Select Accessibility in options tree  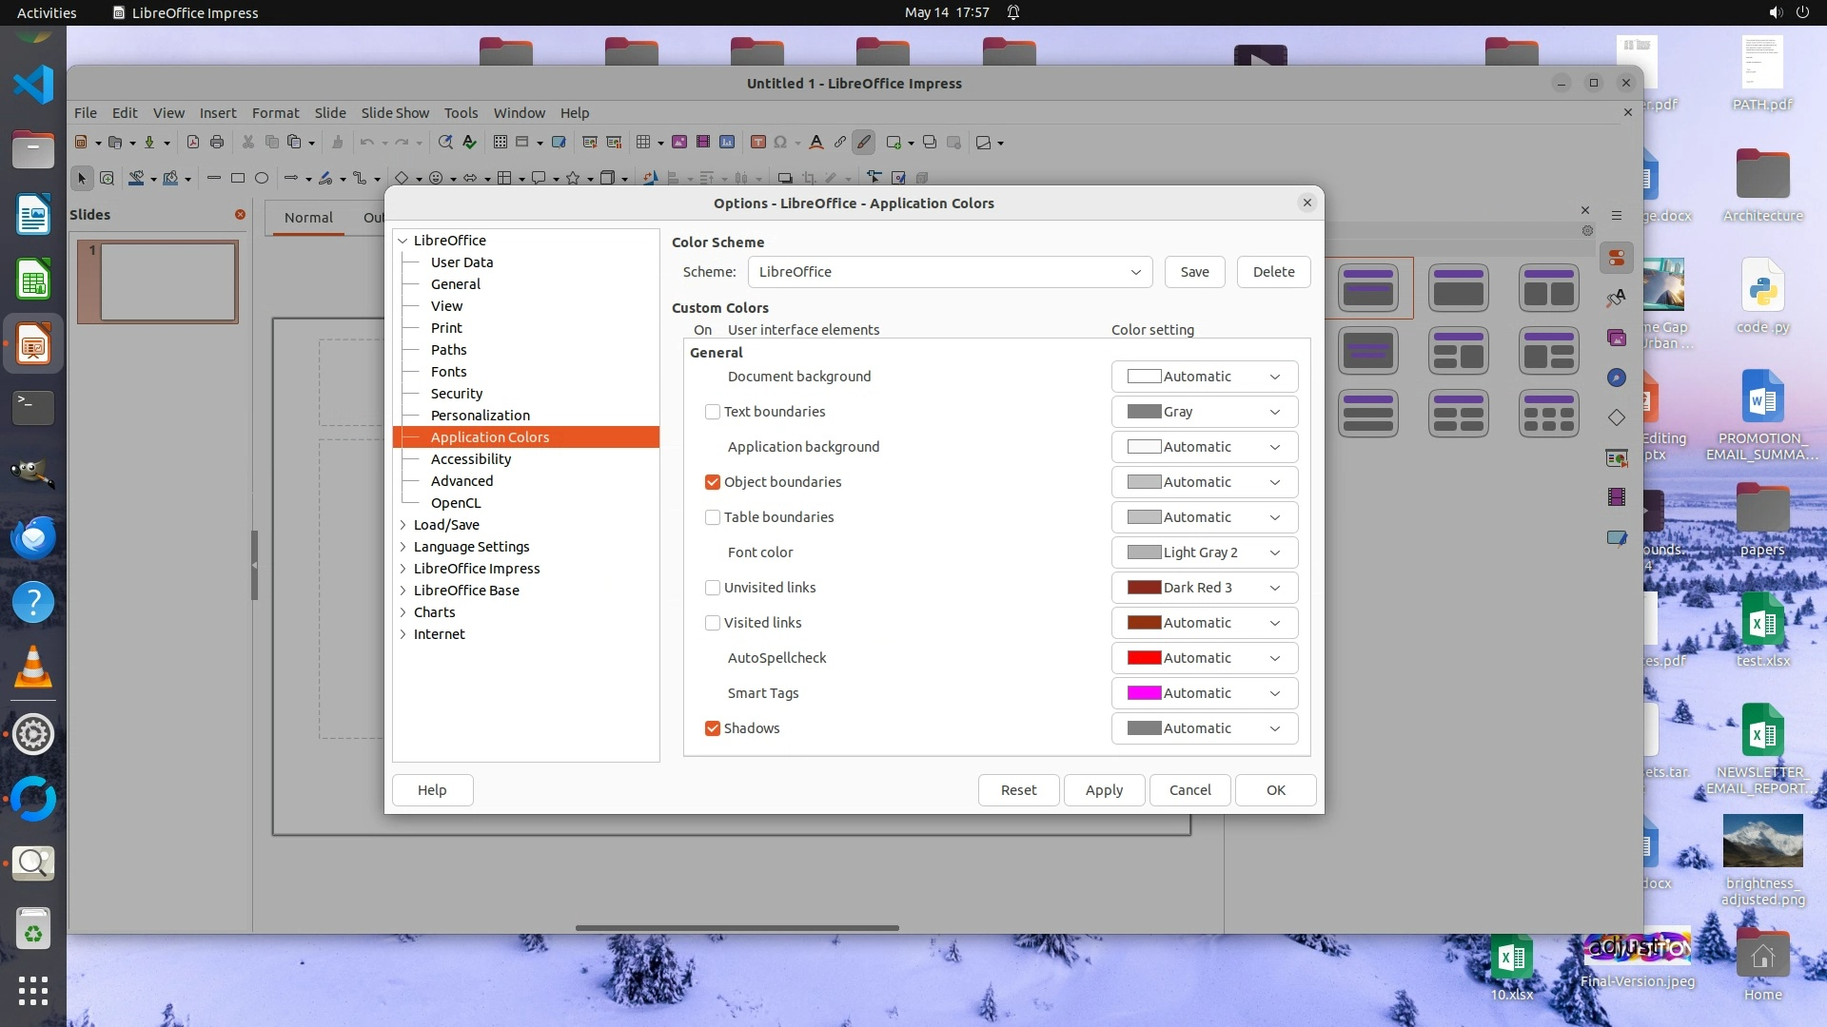pyautogui.click(x=470, y=459)
